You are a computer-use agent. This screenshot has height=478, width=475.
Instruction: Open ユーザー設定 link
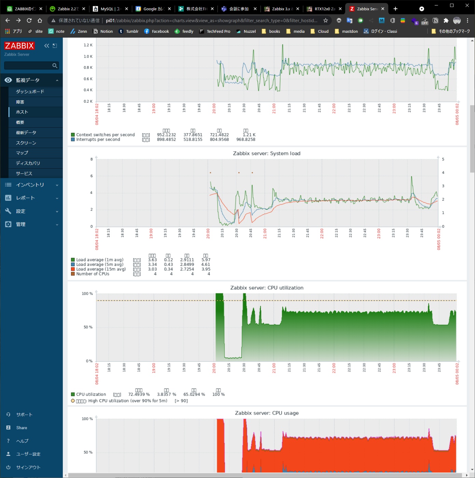coord(28,454)
